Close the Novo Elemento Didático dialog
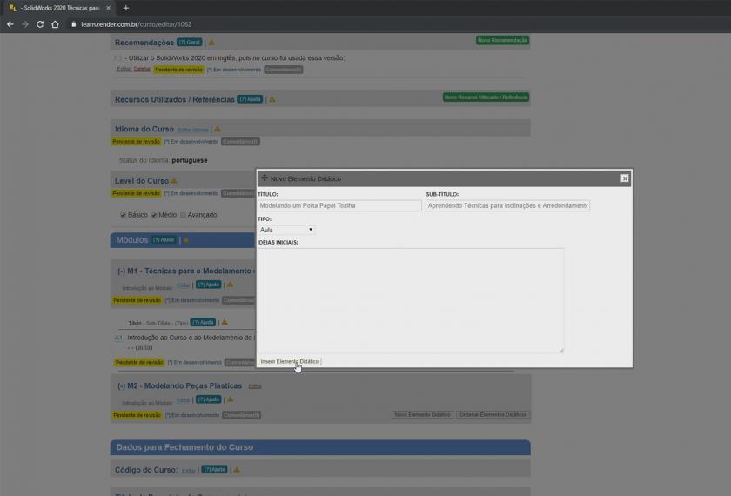731x496 pixels. click(624, 178)
